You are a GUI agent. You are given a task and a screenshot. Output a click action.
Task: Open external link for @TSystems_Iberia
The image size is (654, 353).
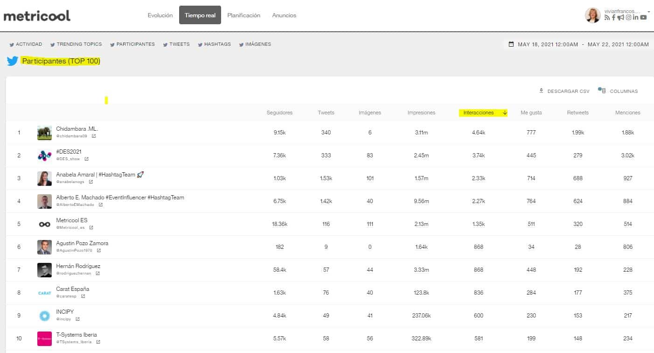99,342
